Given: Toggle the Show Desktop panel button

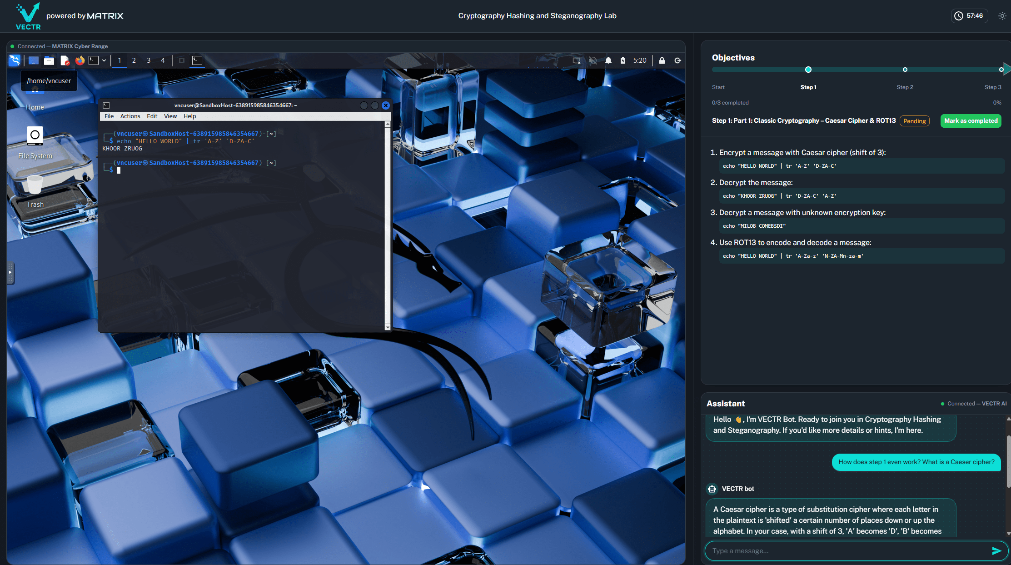Looking at the screenshot, I should coord(34,60).
